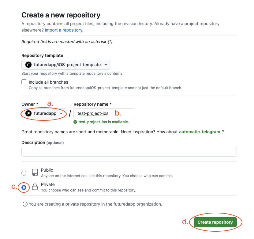Image resolution: width=254 pixels, height=239 pixels.
Task: Open the Repository template dropdown
Action: pos(66,65)
